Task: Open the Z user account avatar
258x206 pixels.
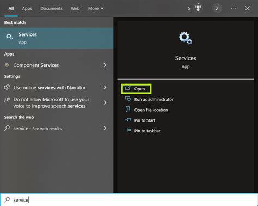Action: click(x=217, y=8)
